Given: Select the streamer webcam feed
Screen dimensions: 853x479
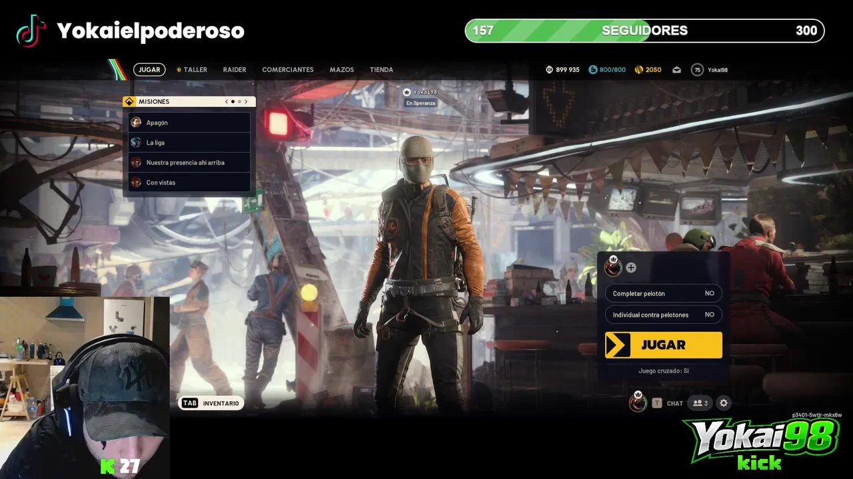Looking at the screenshot, I should (85, 387).
